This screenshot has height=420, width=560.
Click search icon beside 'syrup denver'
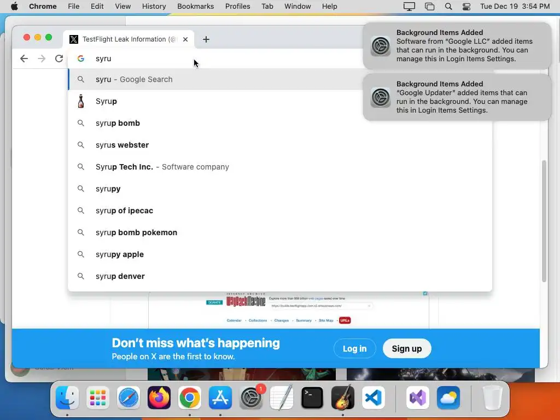pyautogui.click(x=81, y=276)
